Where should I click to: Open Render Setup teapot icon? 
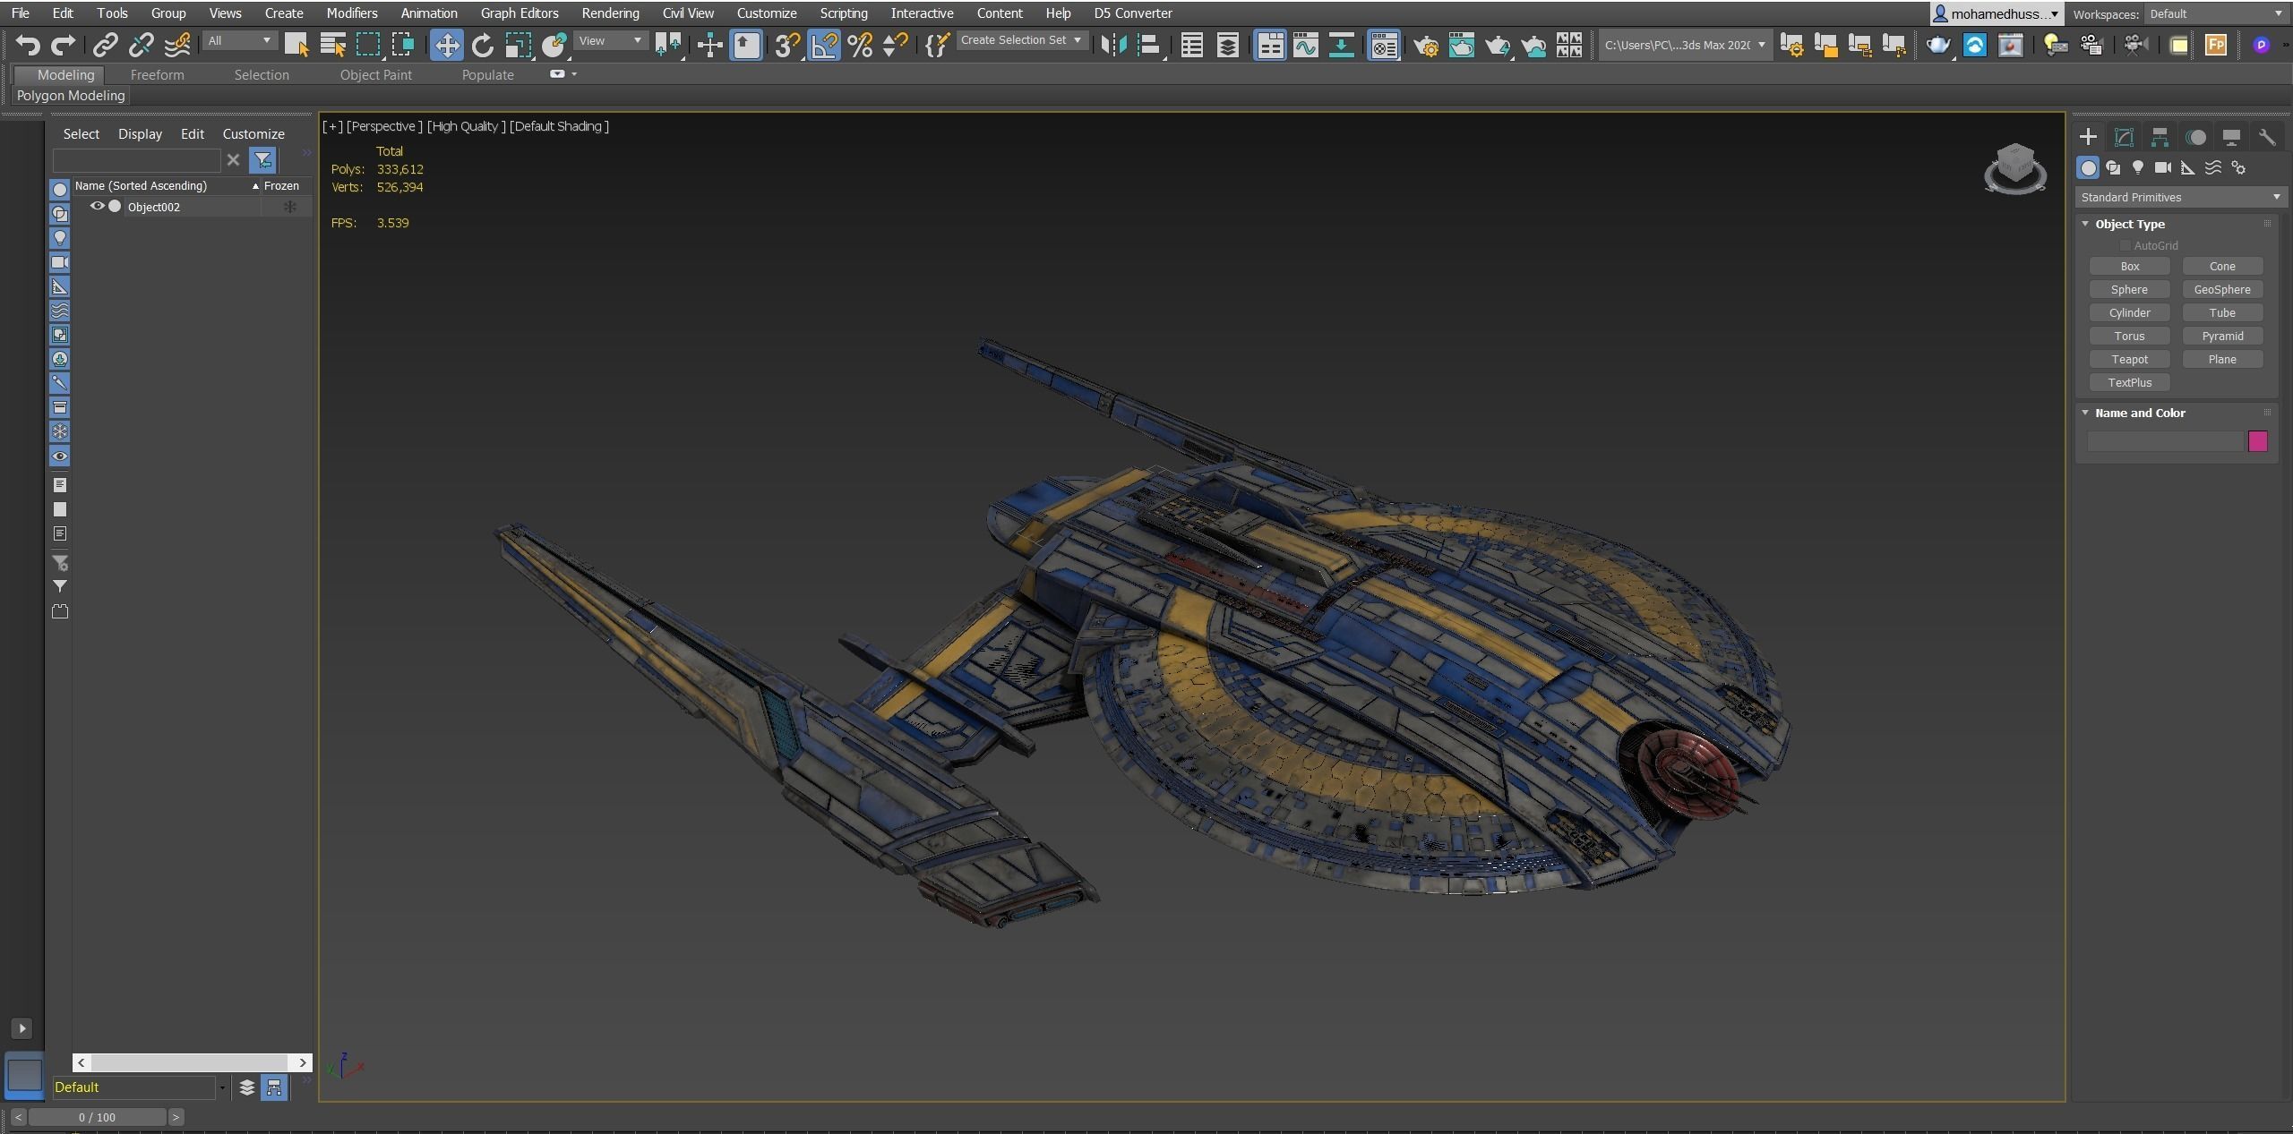pos(1426,45)
